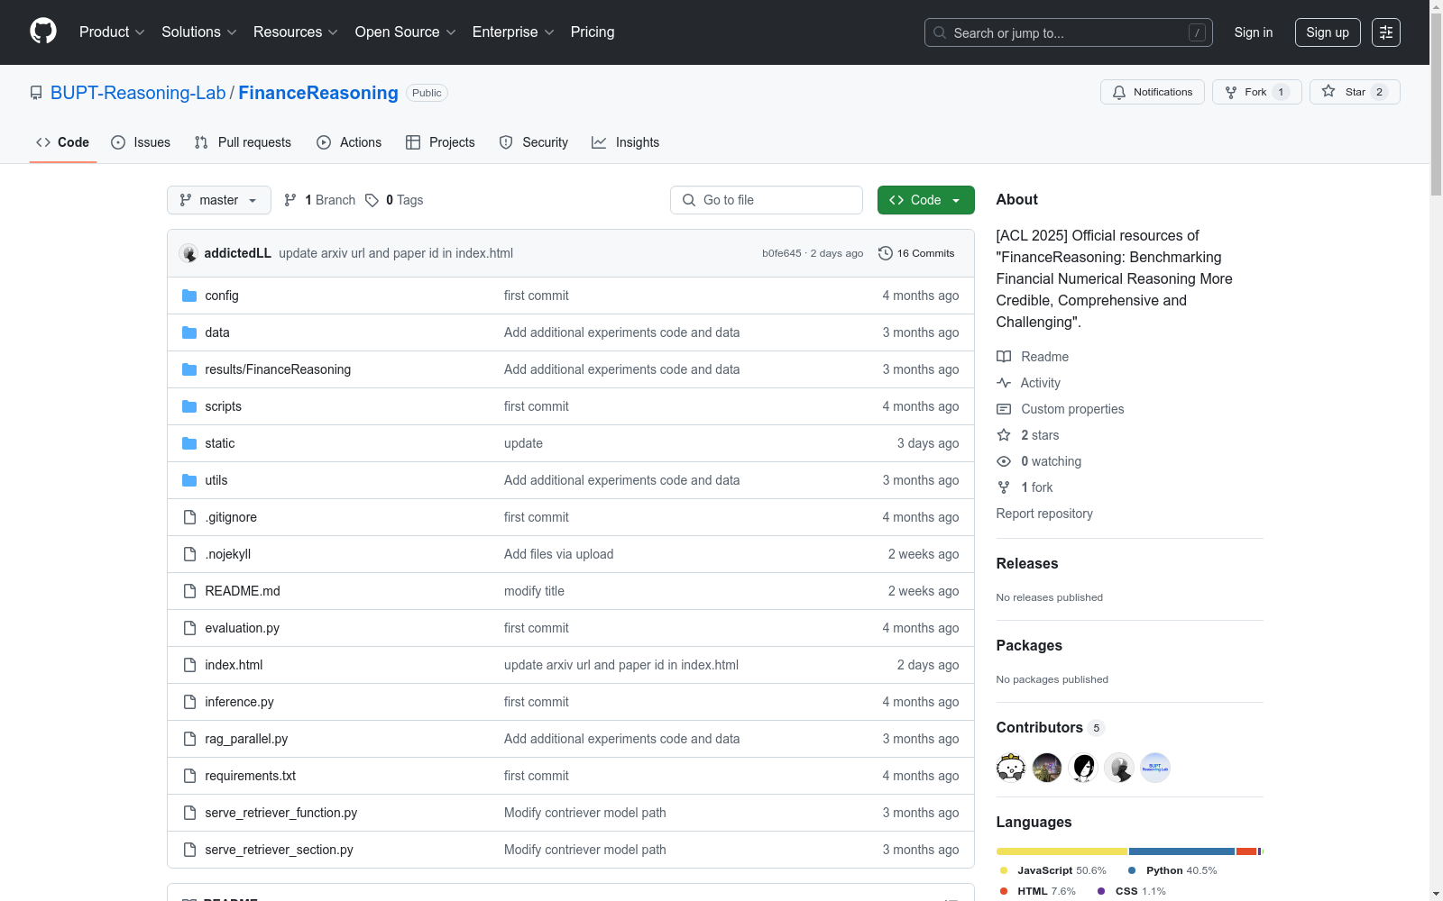View 2 stars stargazers link
Image resolution: width=1443 pixels, height=901 pixels.
coord(1028,435)
